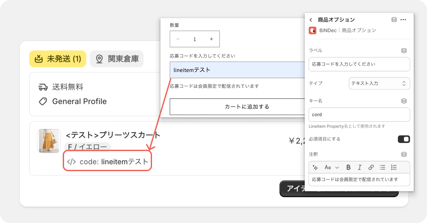Click the 送料無料 shipping text
This screenshot has height=223, width=427.
coord(68,87)
